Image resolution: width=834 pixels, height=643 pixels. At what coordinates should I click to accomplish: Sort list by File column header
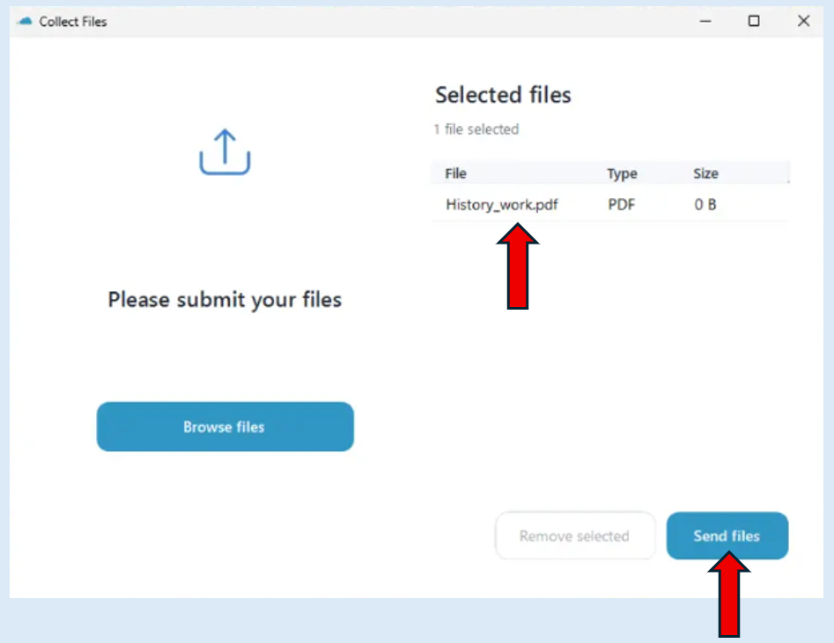coord(456,174)
